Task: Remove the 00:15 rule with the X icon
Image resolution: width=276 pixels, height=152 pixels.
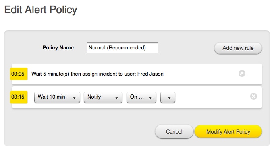Action: click(253, 96)
